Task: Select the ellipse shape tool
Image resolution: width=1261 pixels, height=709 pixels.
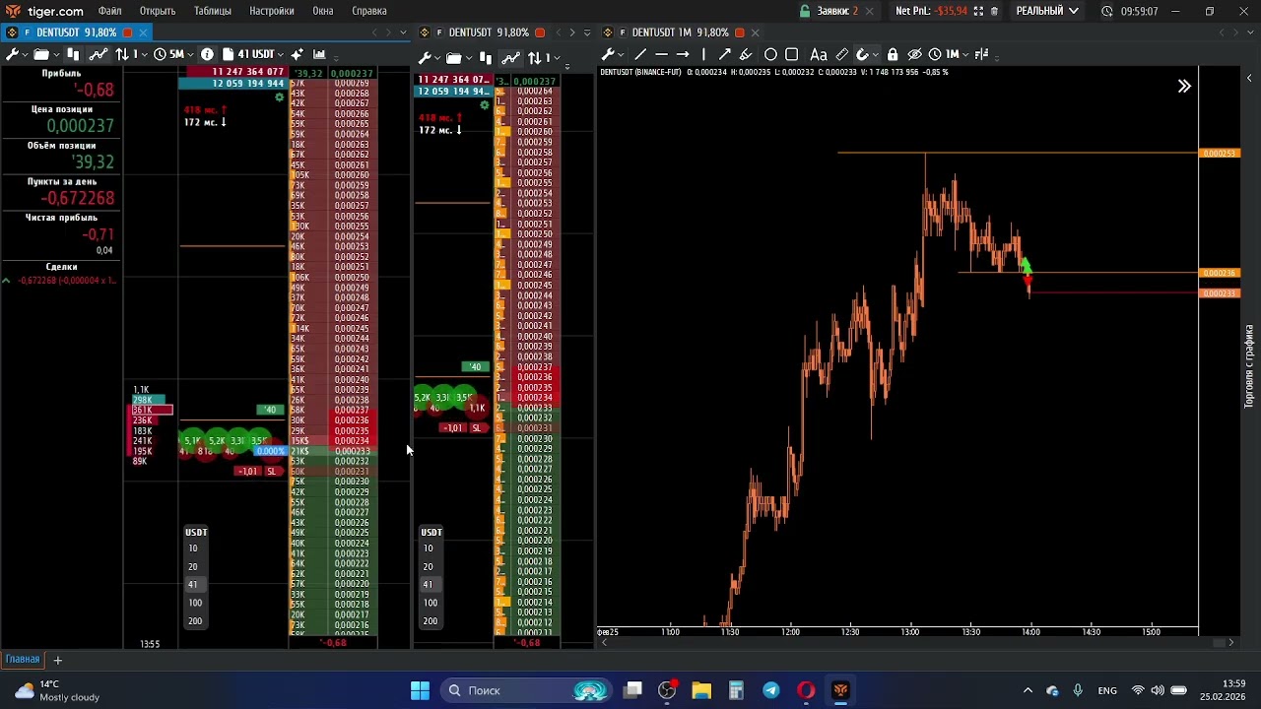Action: pos(770,55)
